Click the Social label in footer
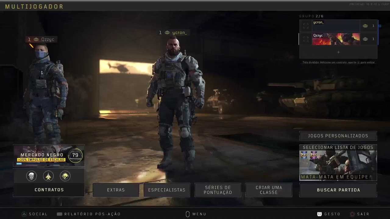Image resolution: width=390 pixels, height=219 pixels. pos(38,214)
